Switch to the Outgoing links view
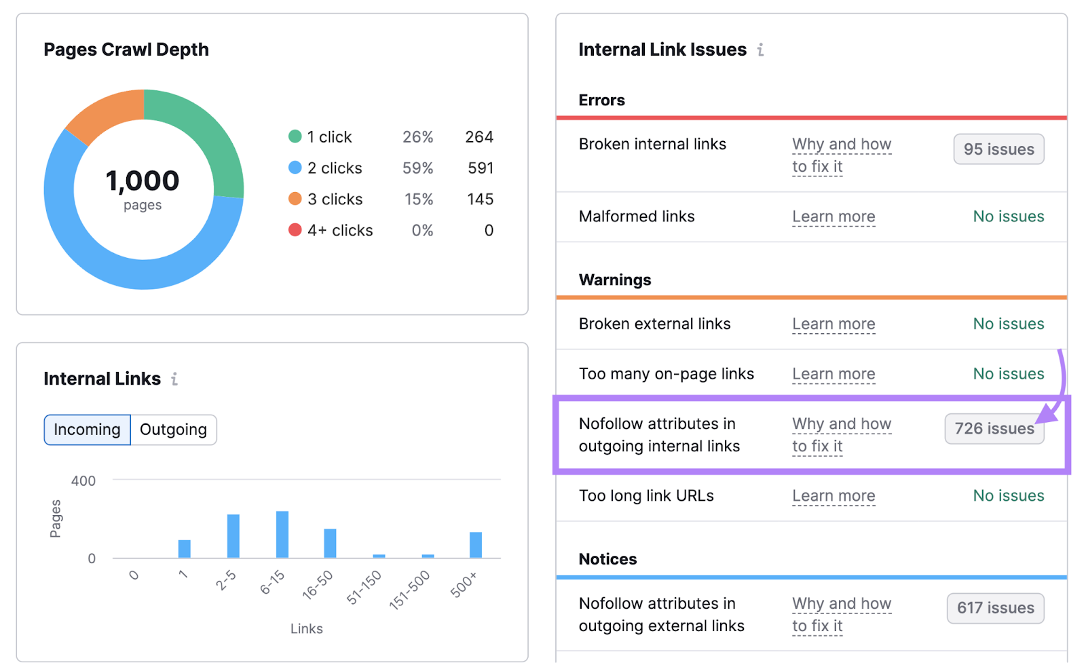 173,429
